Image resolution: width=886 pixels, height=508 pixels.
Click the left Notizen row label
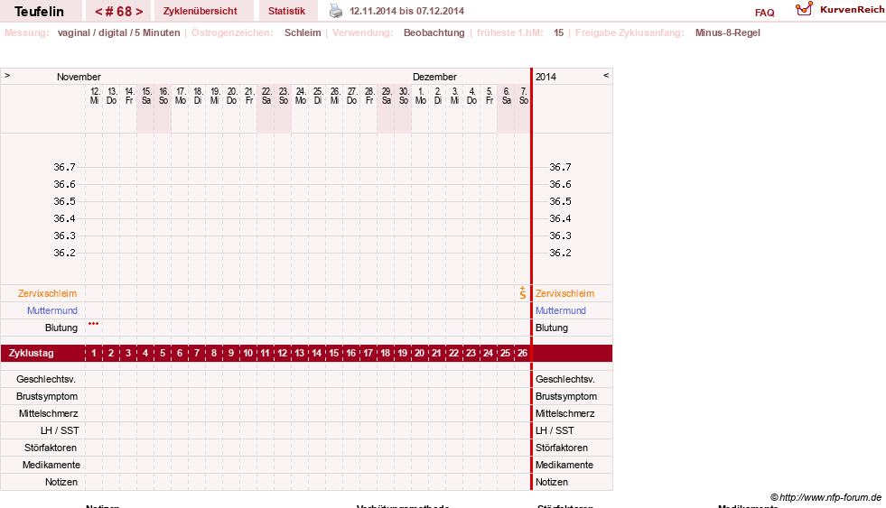coord(61,482)
